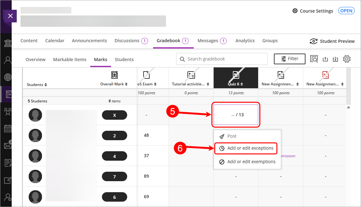Image resolution: width=361 pixels, height=207 pixels.
Task: Click the upload gradebook icon
Action: (x=325, y=59)
